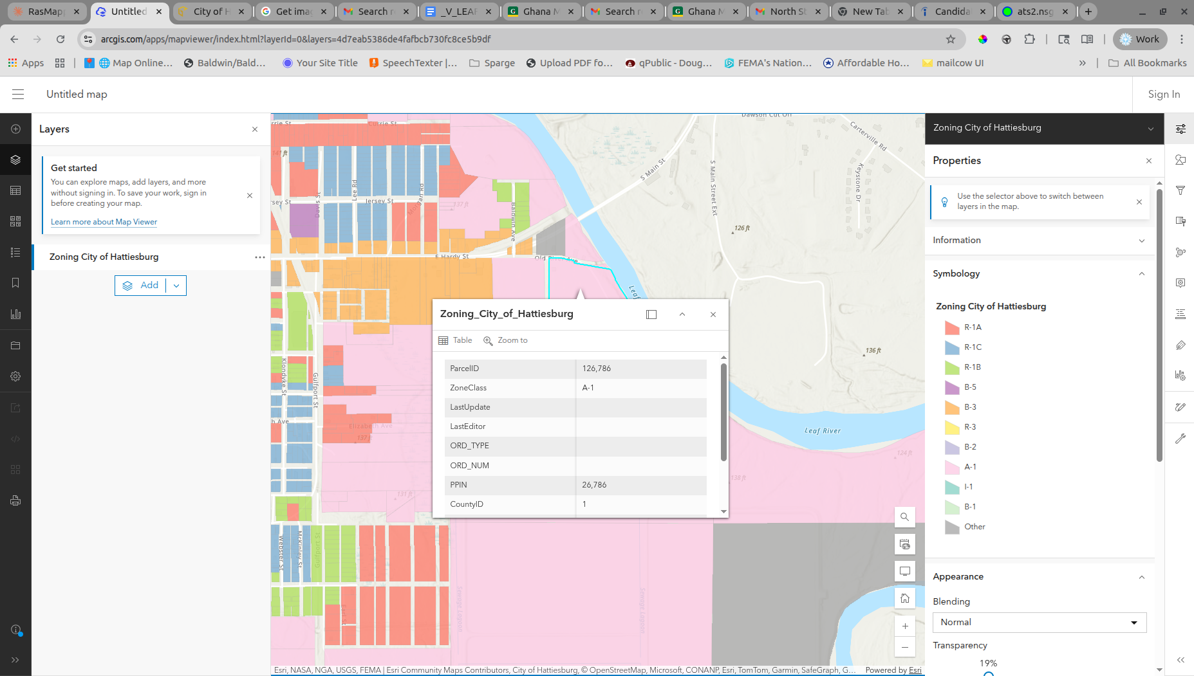This screenshot has width=1194, height=676.
Task: Click the Print icon in left toolbar
Action: [x=15, y=500]
